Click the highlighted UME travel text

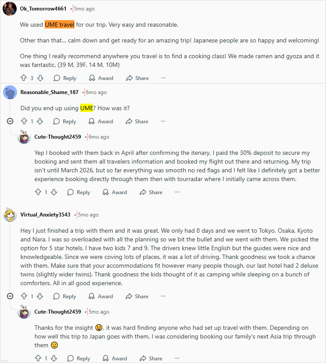point(60,25)
